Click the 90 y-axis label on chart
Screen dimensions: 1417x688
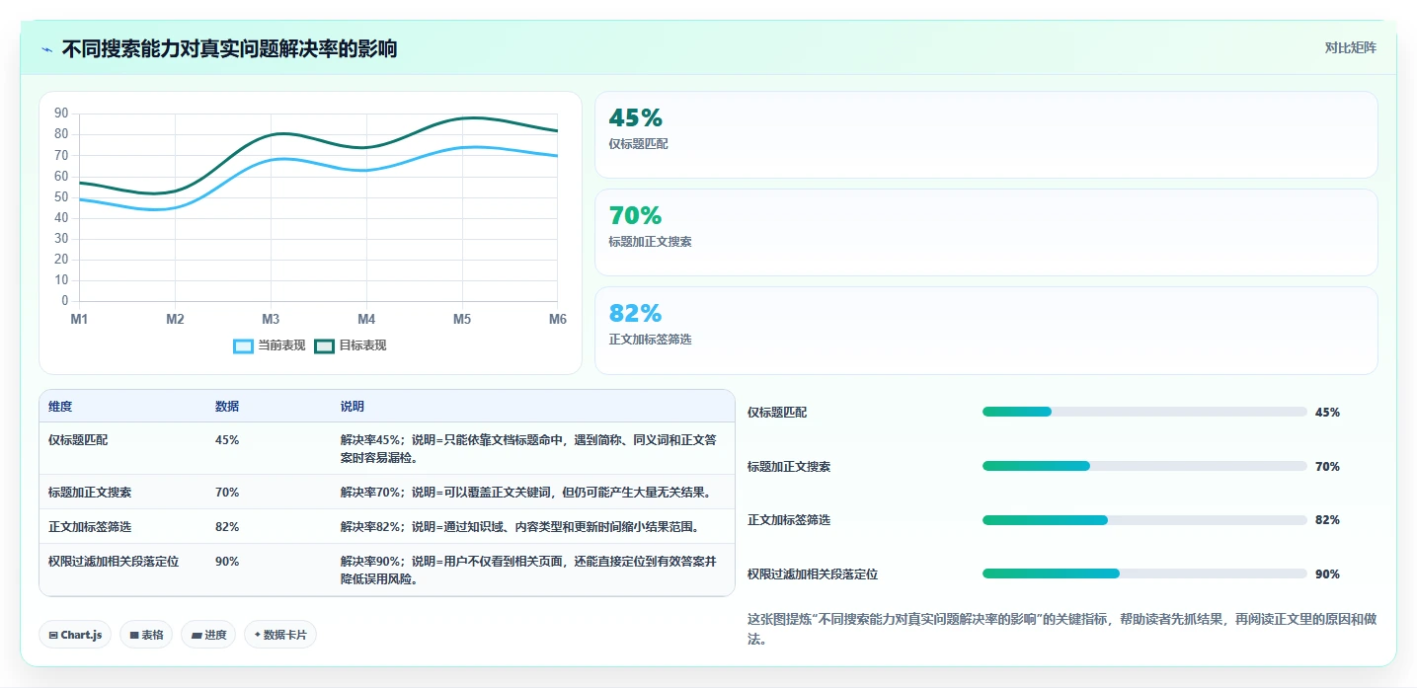click(x=61, y=114)
